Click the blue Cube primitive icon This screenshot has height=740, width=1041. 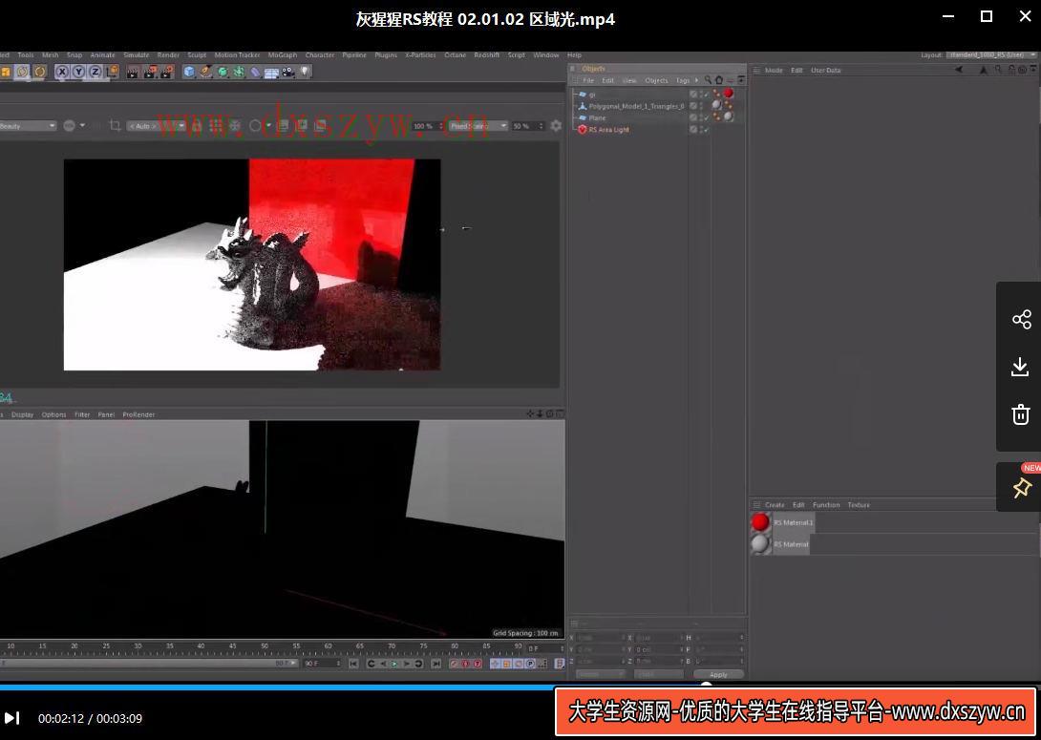point(189,72)
